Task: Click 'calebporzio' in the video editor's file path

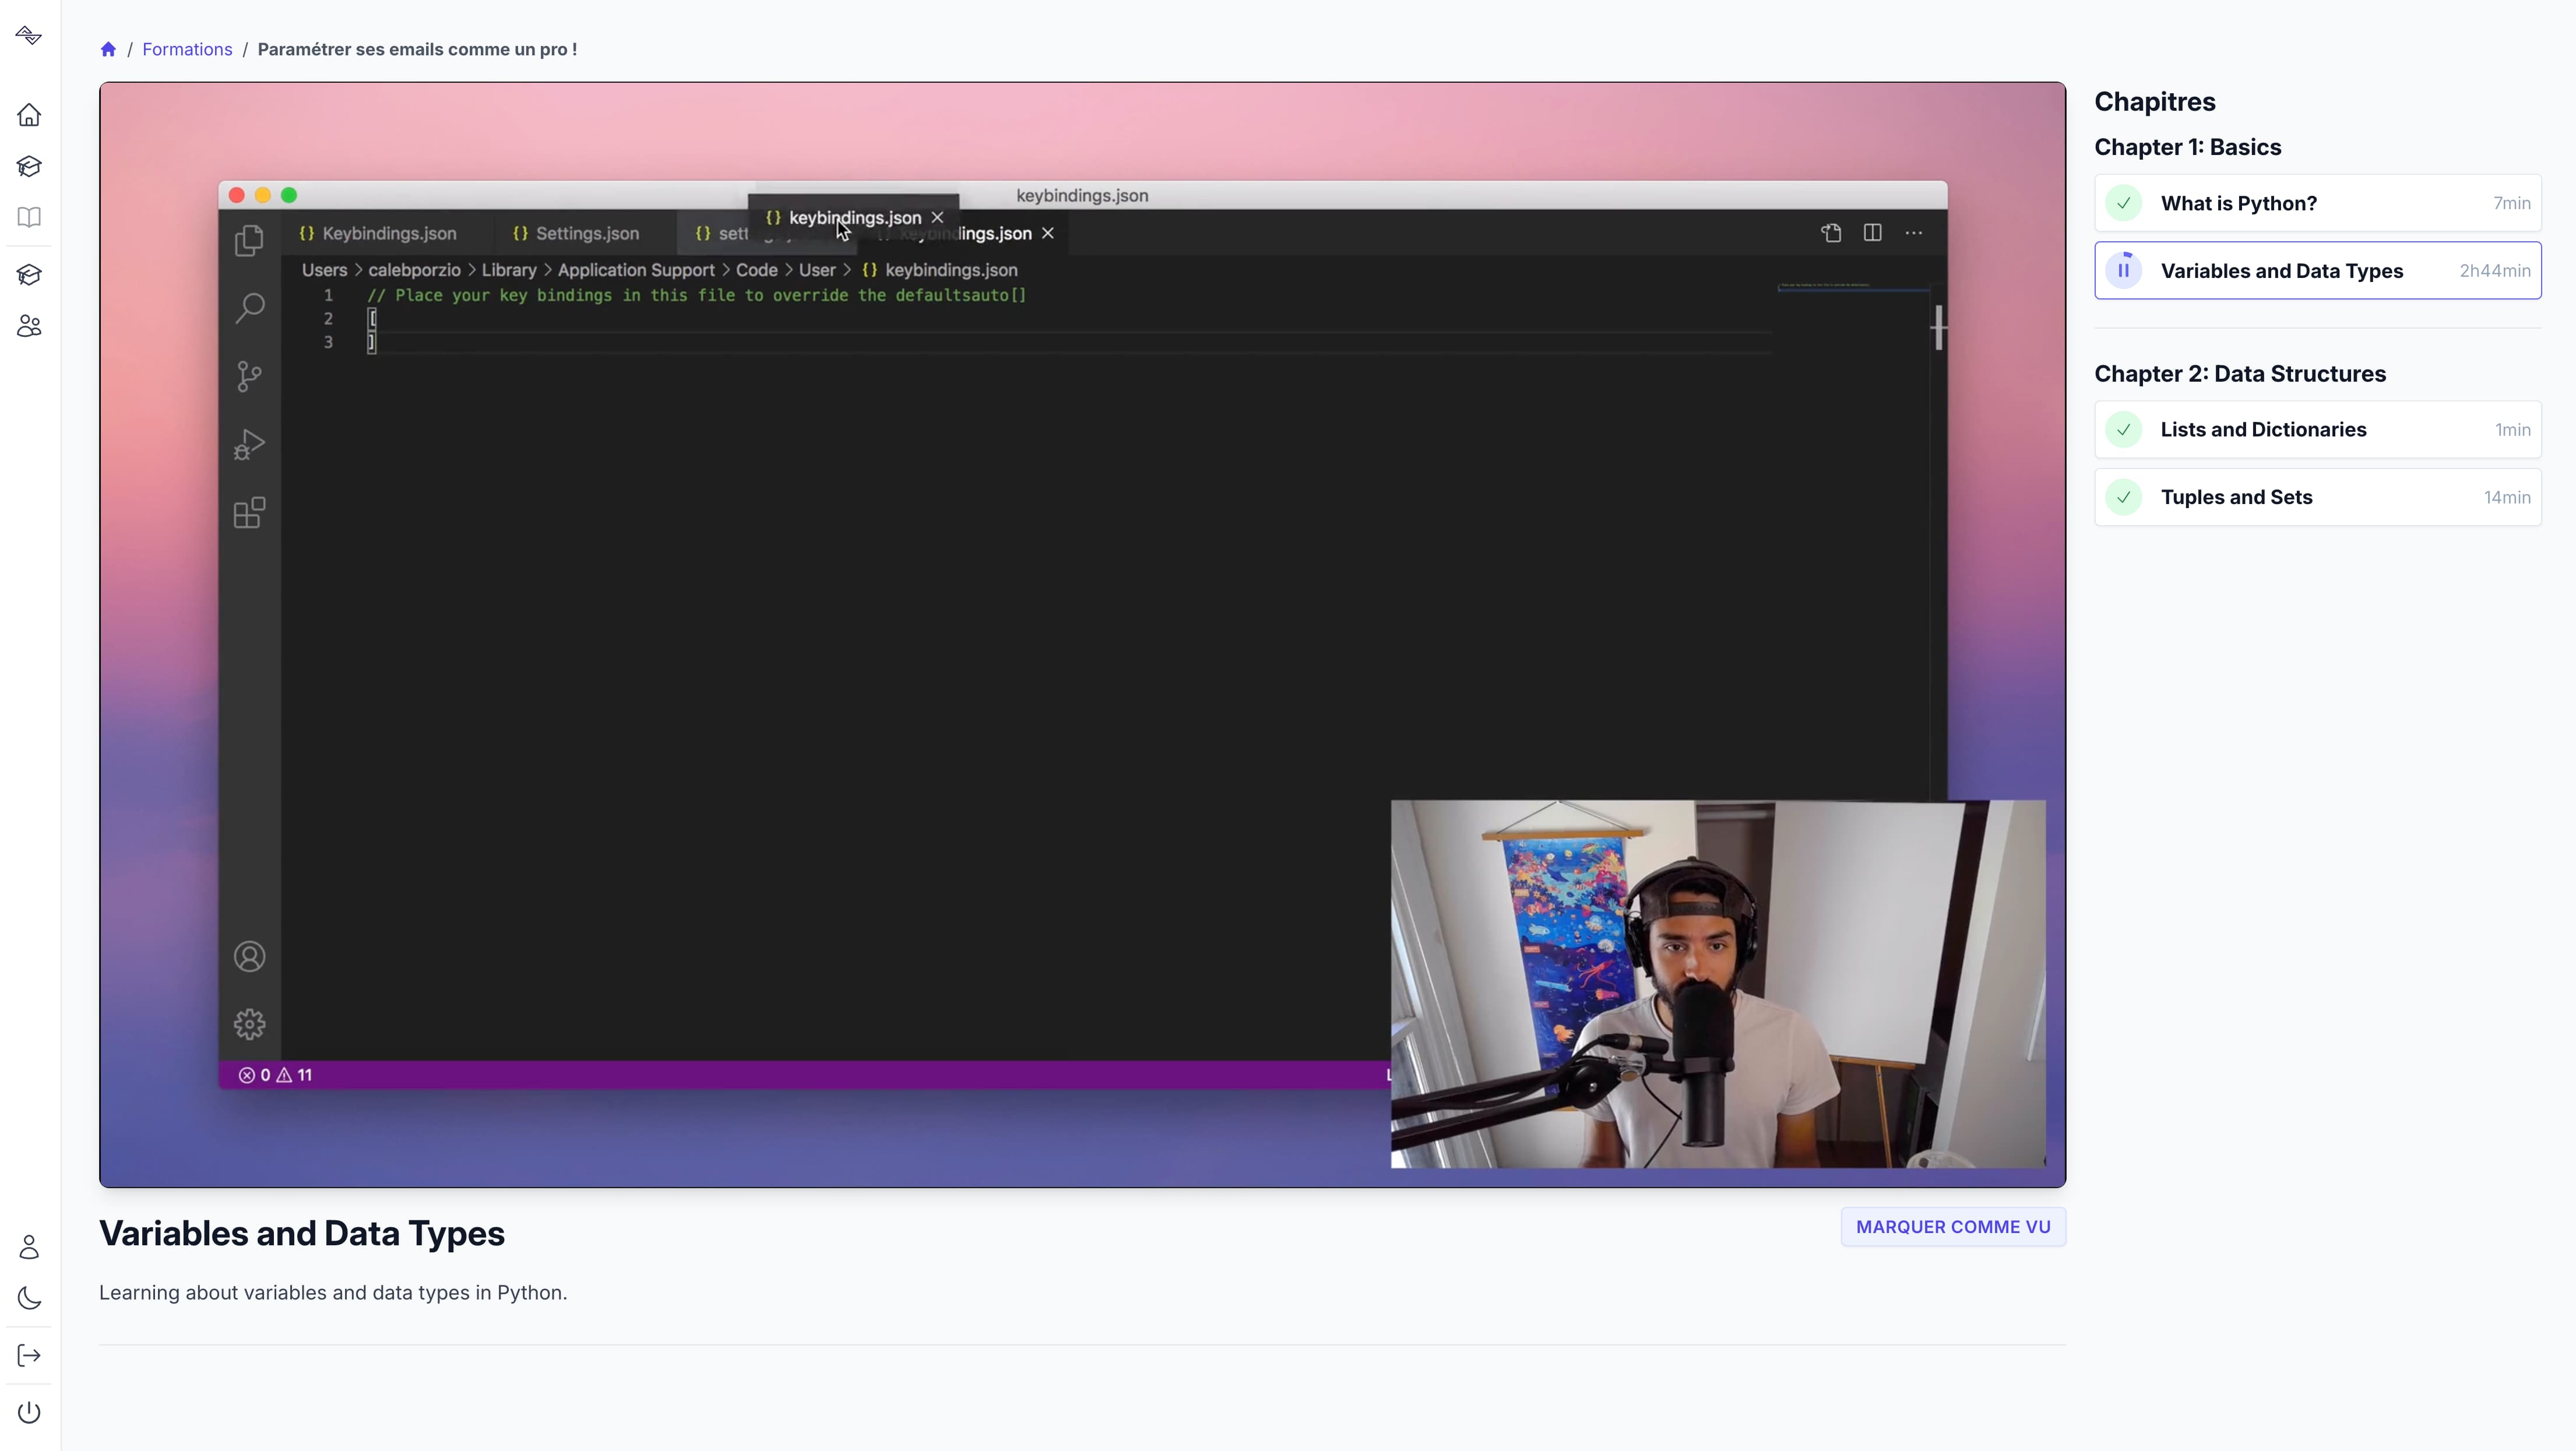Action: coord(414,270)
